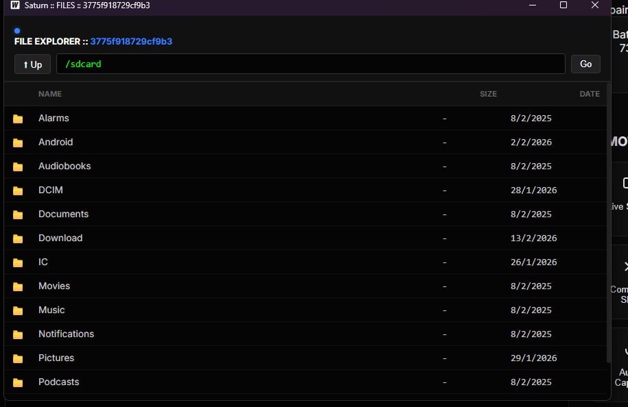Open the Movies folder icon
The width and height of the screenshot is (628, 407).
point(18,286)
